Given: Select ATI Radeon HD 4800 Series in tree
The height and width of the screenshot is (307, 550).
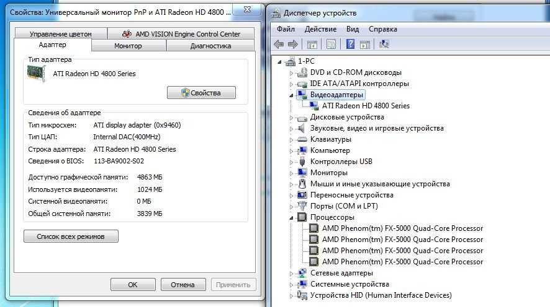Looking at the screenshot, I should pyautogui.click(x=366, y=106).
